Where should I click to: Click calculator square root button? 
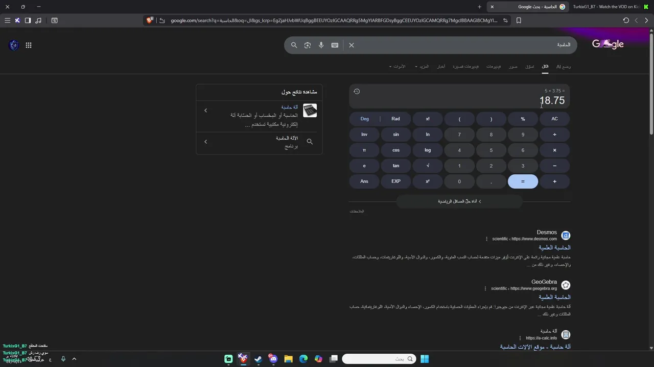[x=428, y=166]
